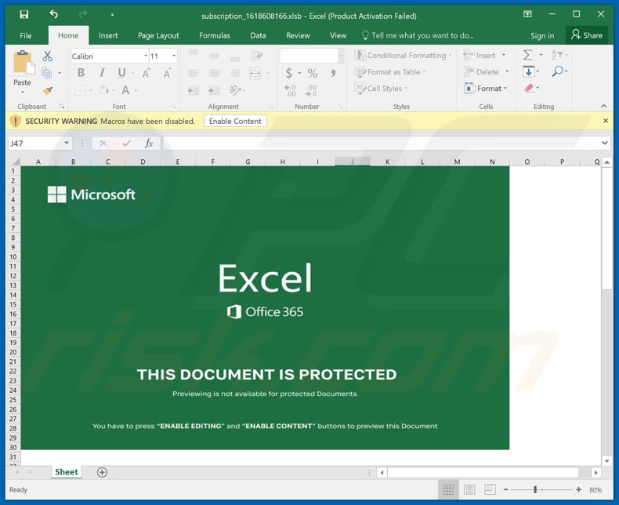This screenshot has width=619, height=505.
Task: Toggle Wrap Text icon
Action: pyautogui.click(x=256, y=56)
